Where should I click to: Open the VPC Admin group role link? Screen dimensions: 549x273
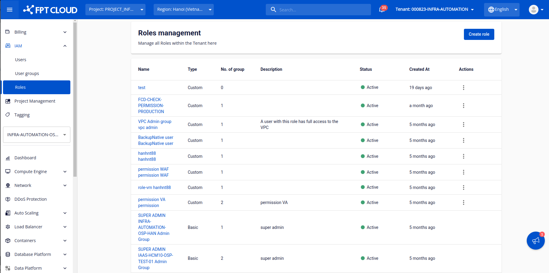click(155, 121)
